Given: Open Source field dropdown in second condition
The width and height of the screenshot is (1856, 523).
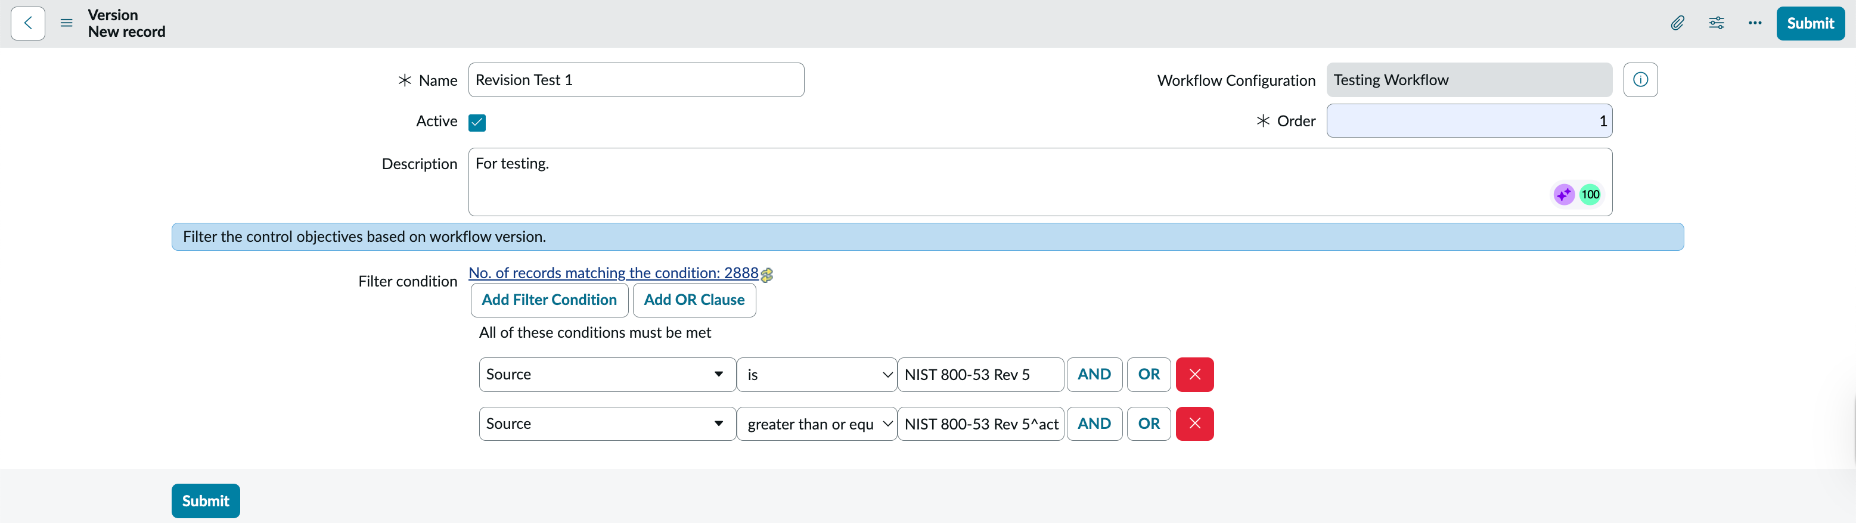Looking at the screenshot, I should (607, 424).
